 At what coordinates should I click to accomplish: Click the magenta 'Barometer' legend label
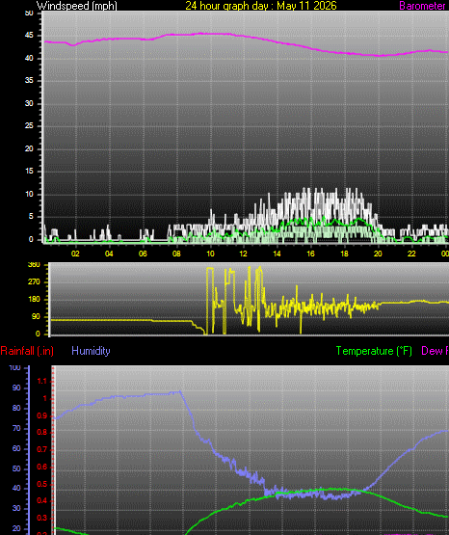[422, 6]
